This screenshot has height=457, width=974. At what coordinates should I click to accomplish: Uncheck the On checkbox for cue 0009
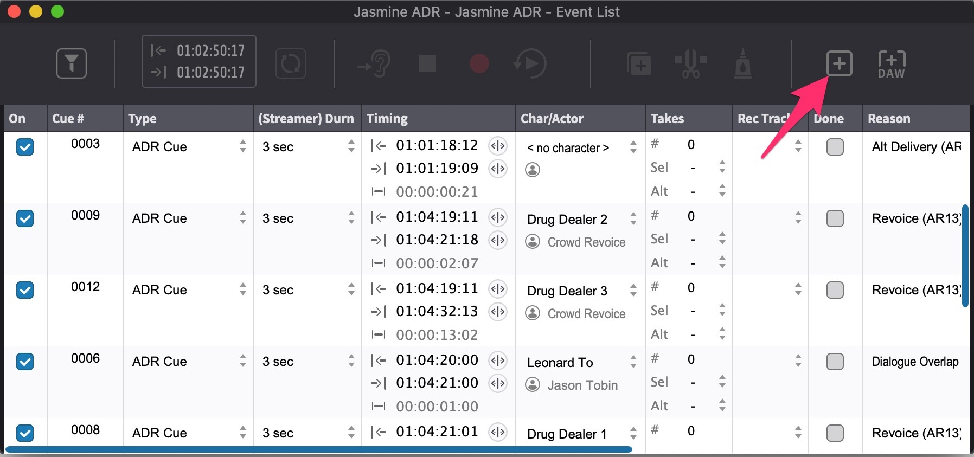coord(25,218)
